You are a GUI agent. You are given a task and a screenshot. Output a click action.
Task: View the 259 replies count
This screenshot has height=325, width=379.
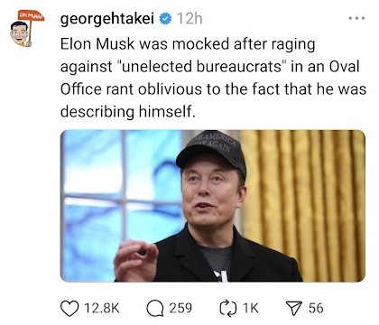point(180,309)
